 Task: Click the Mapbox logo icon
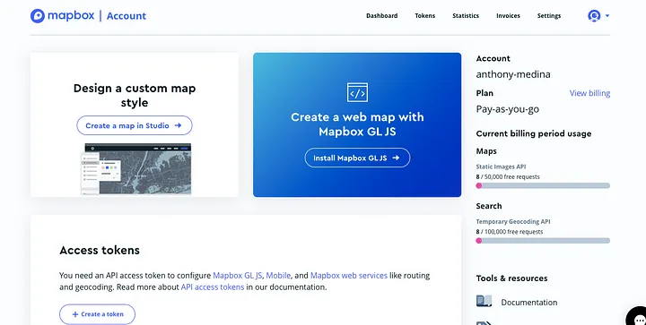pos(38,16)
